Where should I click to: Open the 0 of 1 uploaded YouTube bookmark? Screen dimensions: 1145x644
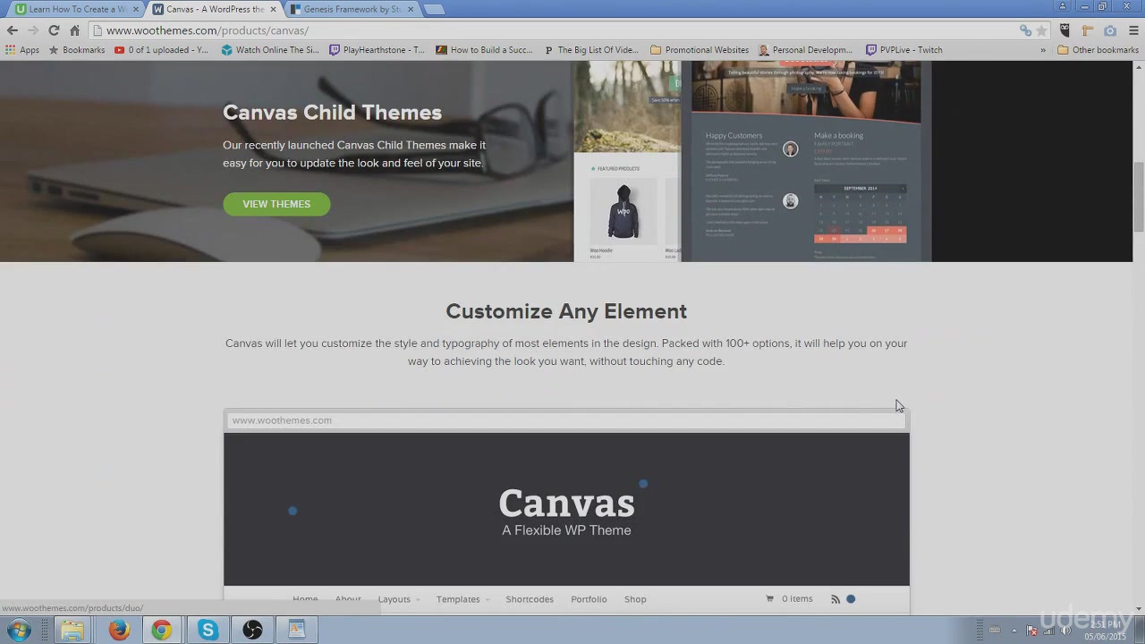pos(161,50)
